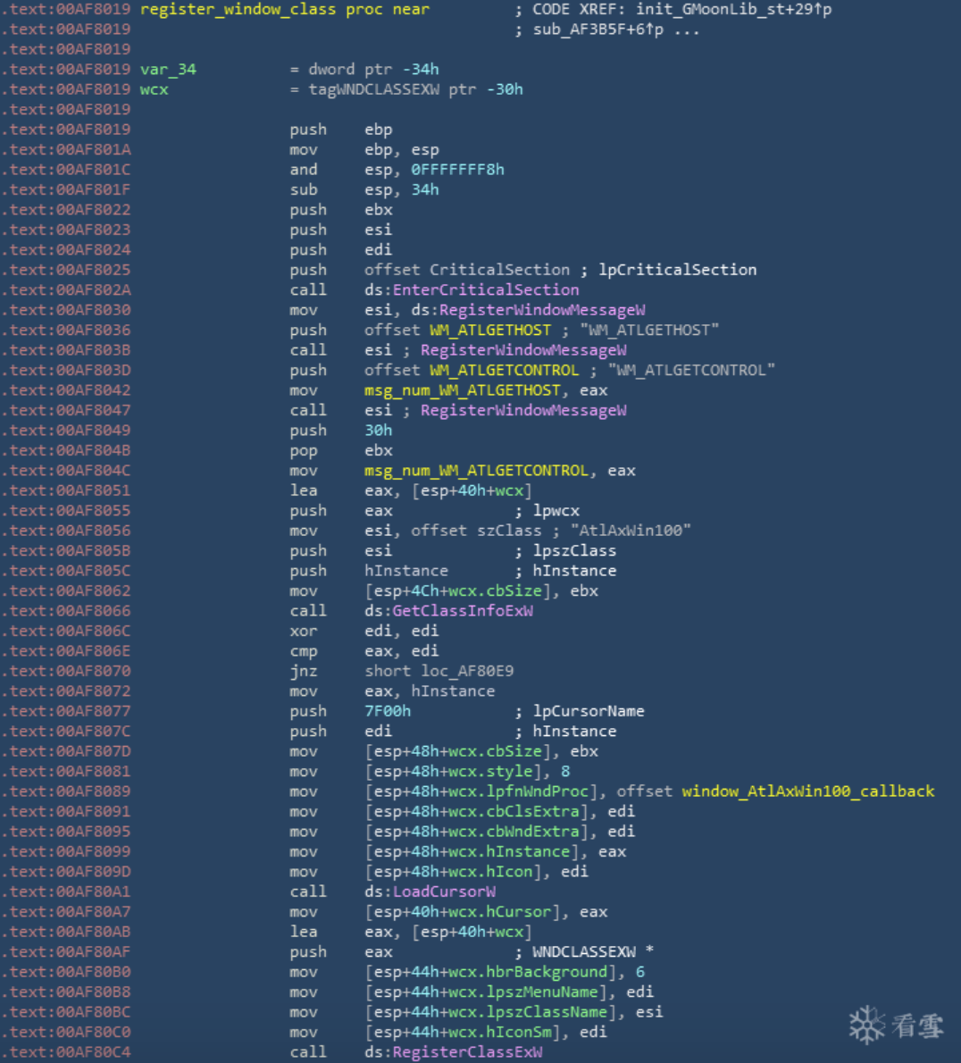Select the offset CriticalSection operand

[x=499, y=270]
